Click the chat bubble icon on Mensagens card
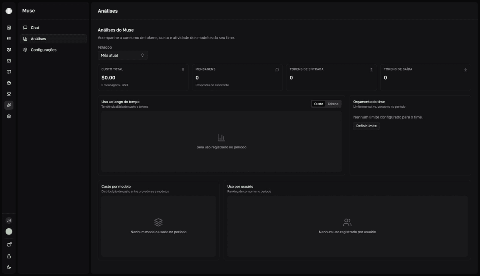The width and height of the screenshot is (480, 276). 277,69
